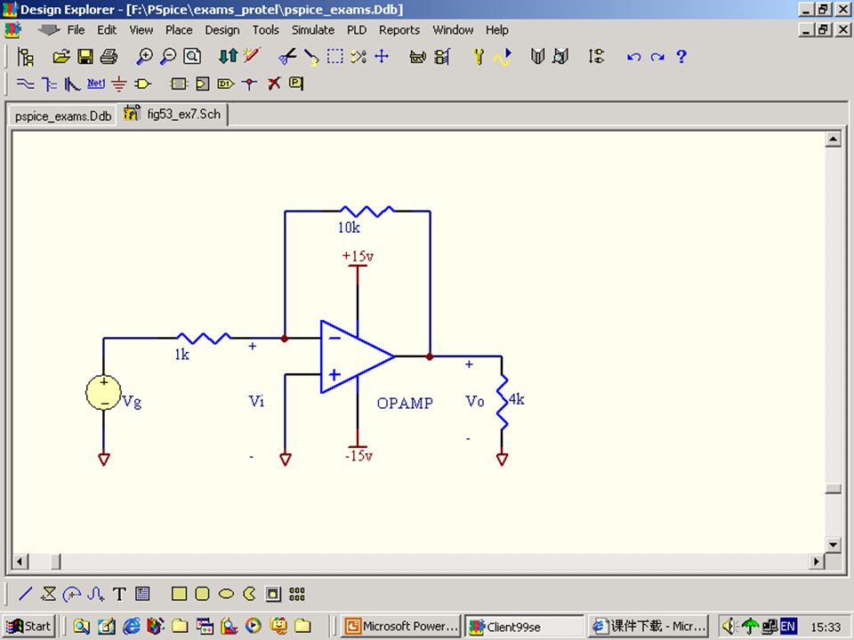Place a power port with the GND tool
854x640 pixels.
coord(118,84)
